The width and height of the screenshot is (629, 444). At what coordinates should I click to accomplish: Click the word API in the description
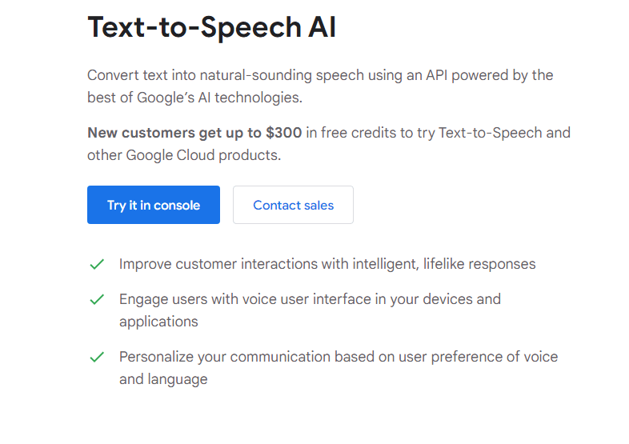point(436,75)
